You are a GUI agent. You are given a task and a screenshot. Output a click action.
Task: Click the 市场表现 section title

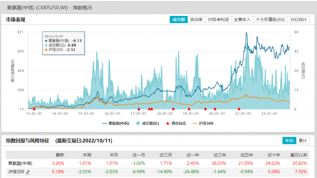pyautogui.click(x=15, y=19)
